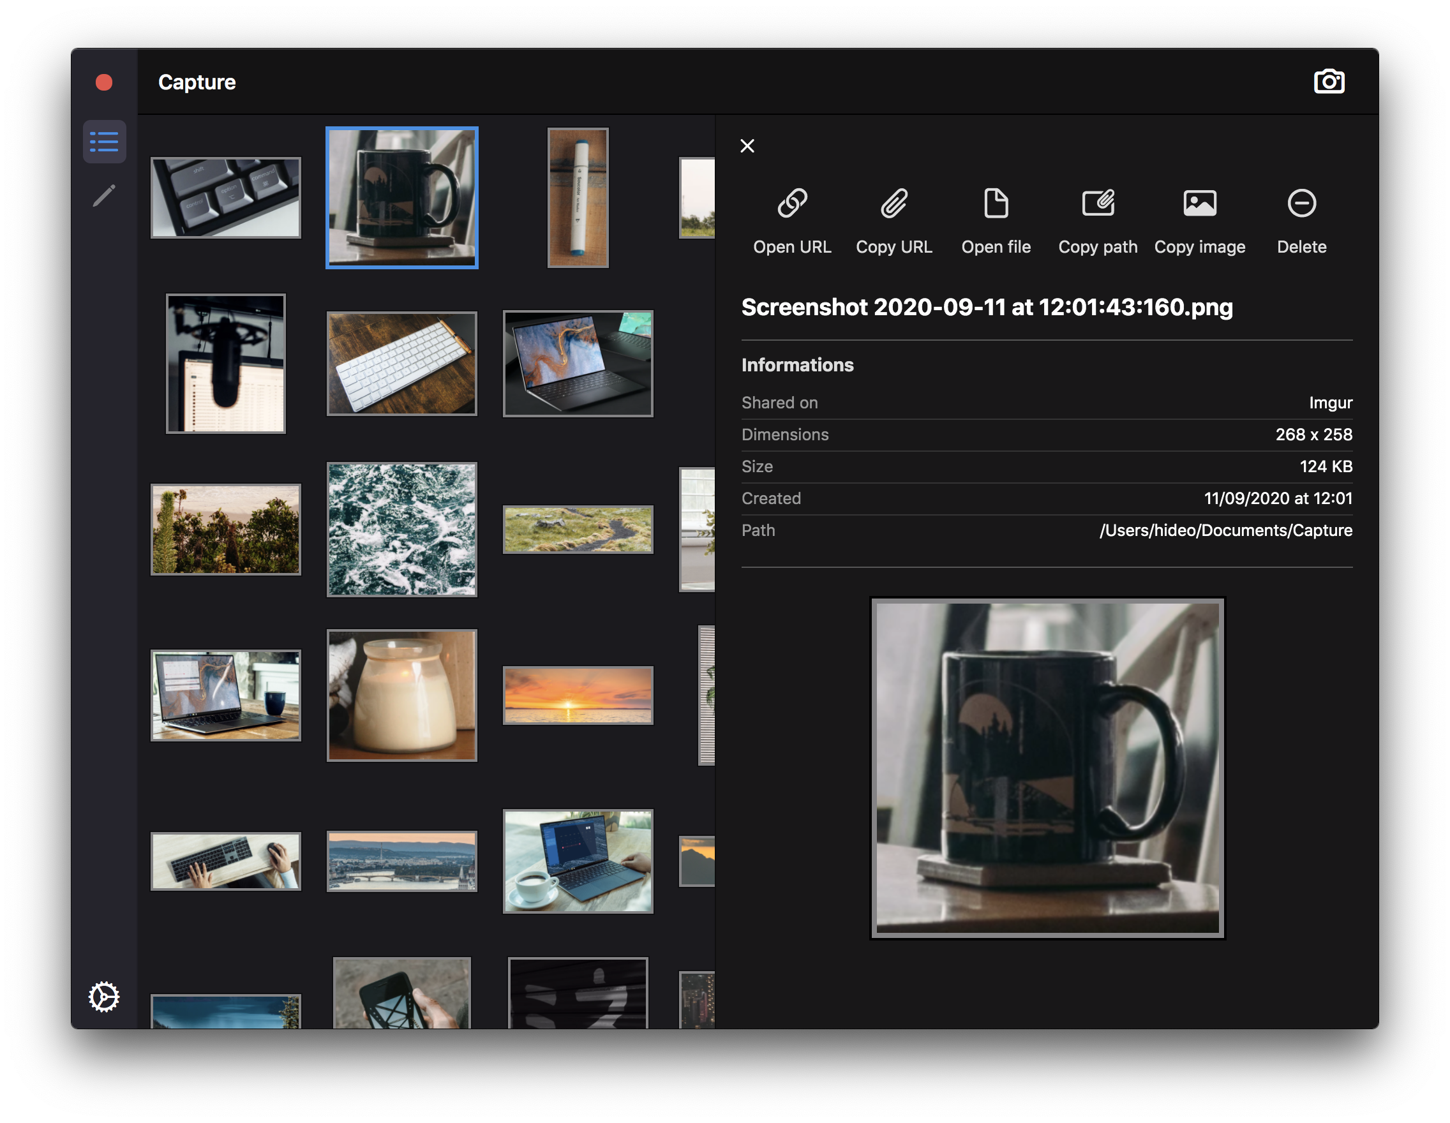Screen dimensions: 1450x1123
Task: Select the list view sidebar icon
Action: [x=104, y=142]
